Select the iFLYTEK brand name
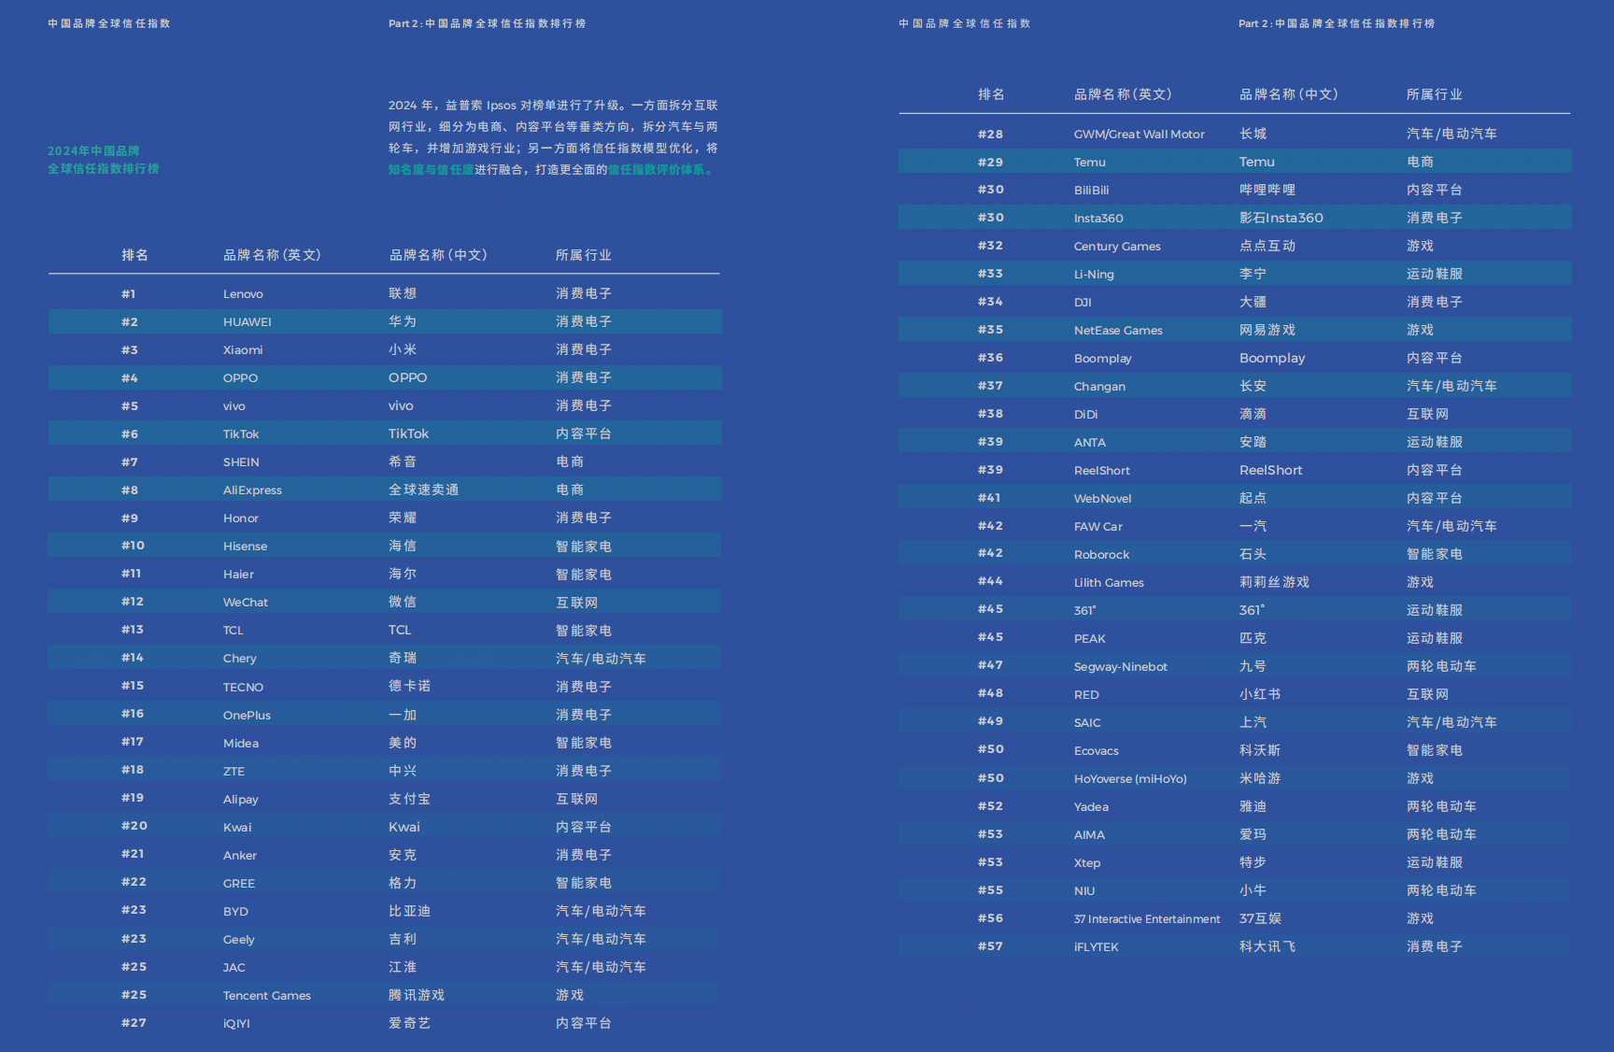This screenshot has height=1052, width=1614. pos(1097,947)
